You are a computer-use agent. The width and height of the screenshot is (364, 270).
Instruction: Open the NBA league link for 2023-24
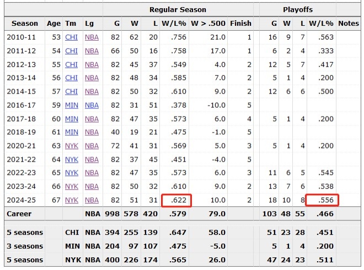pyautogui.click(x=92, y=186)
